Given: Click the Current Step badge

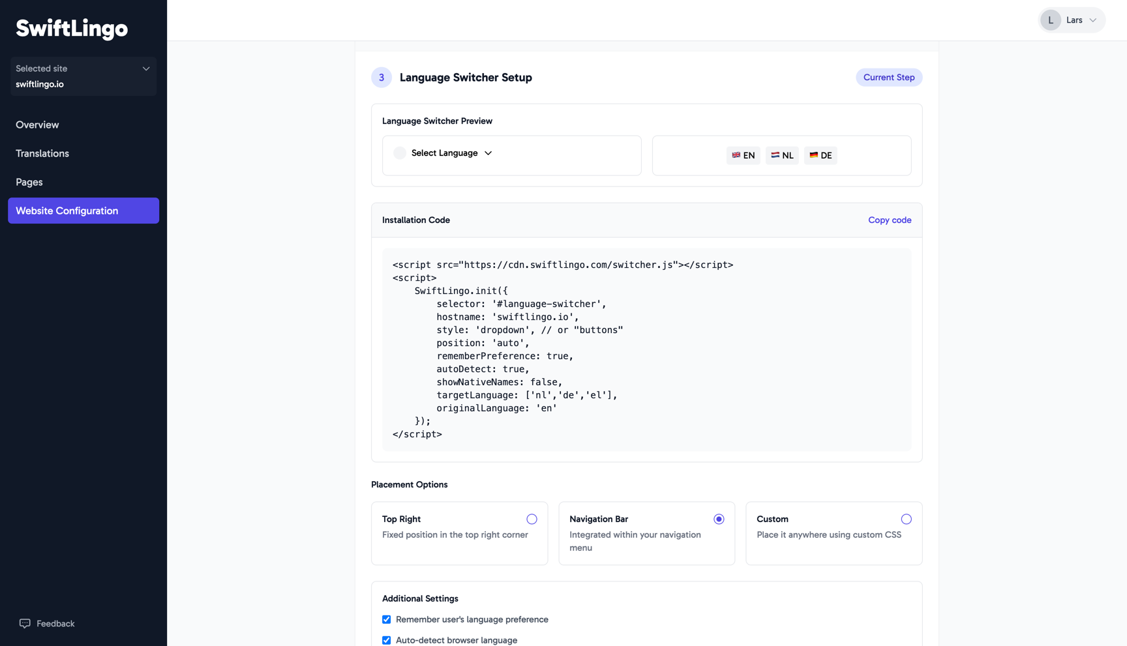Looking at the screenshot, I should [889, 78].
